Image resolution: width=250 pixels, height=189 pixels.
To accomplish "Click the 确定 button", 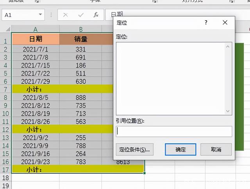I will click(x=180, y=149).
